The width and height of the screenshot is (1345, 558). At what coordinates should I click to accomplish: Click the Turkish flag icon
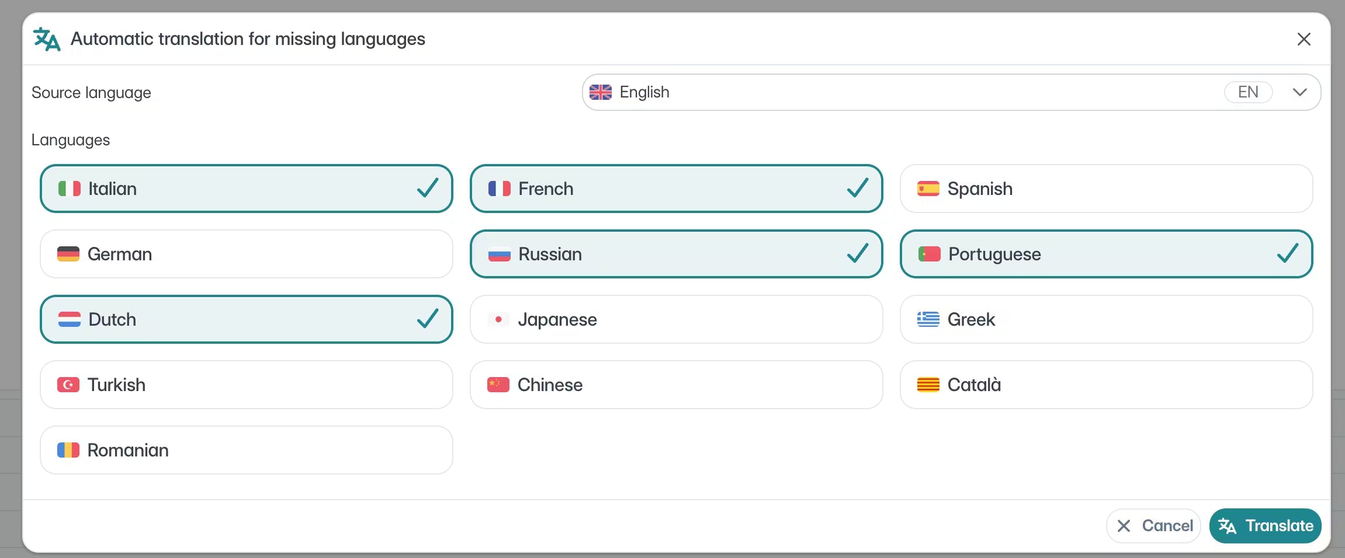click(68, 385)
